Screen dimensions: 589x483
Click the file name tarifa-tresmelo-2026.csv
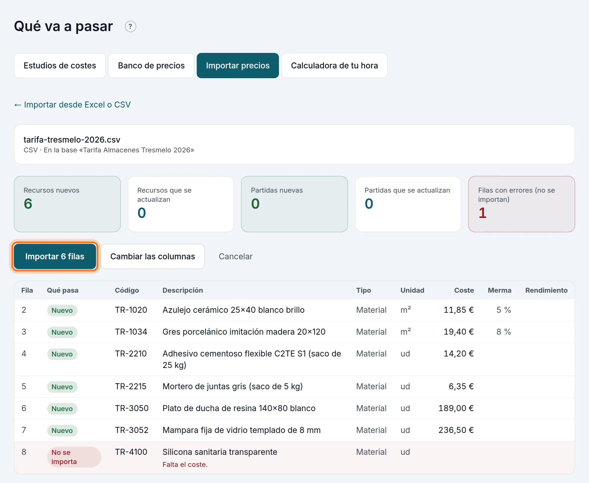point(72,140)
